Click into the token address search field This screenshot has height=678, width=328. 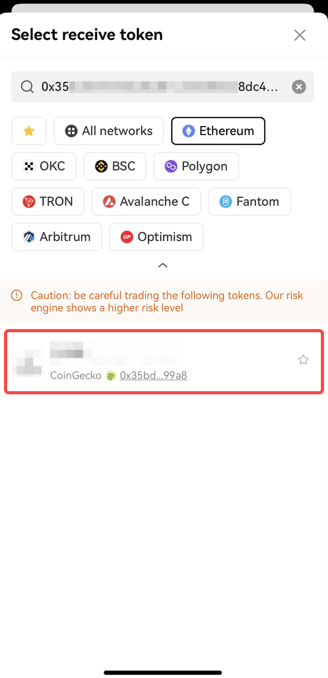pyautogui.click(x=159, y=86)
